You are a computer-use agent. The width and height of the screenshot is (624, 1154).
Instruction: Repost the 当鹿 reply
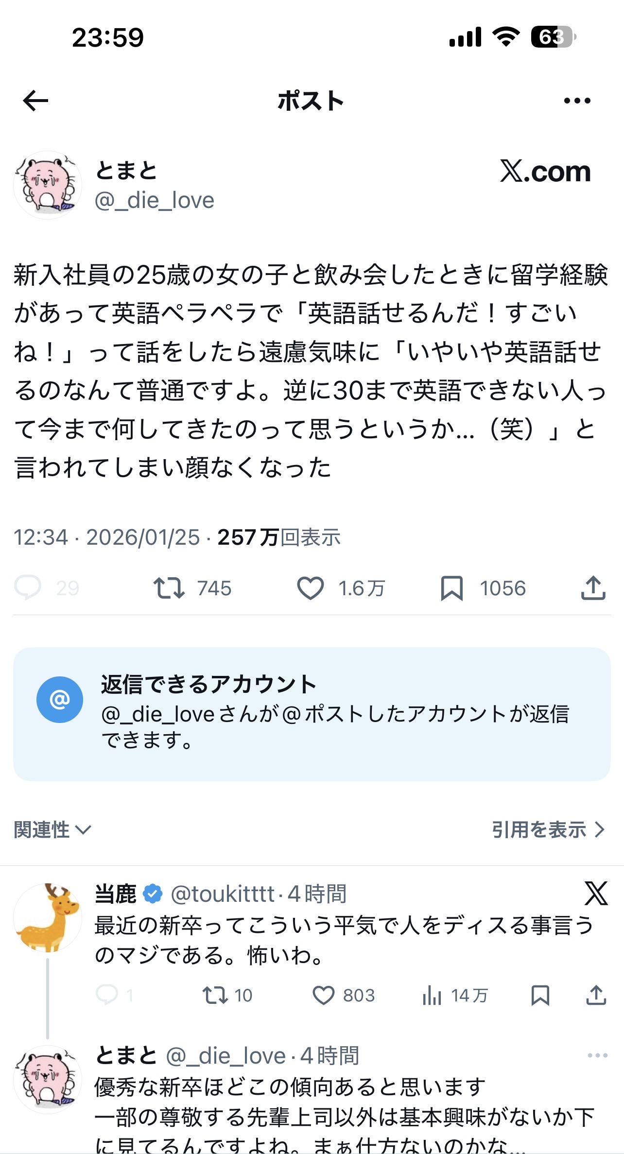215,995
